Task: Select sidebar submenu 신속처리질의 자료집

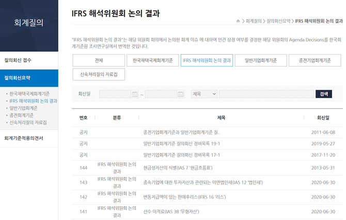Action: point(28,123)
